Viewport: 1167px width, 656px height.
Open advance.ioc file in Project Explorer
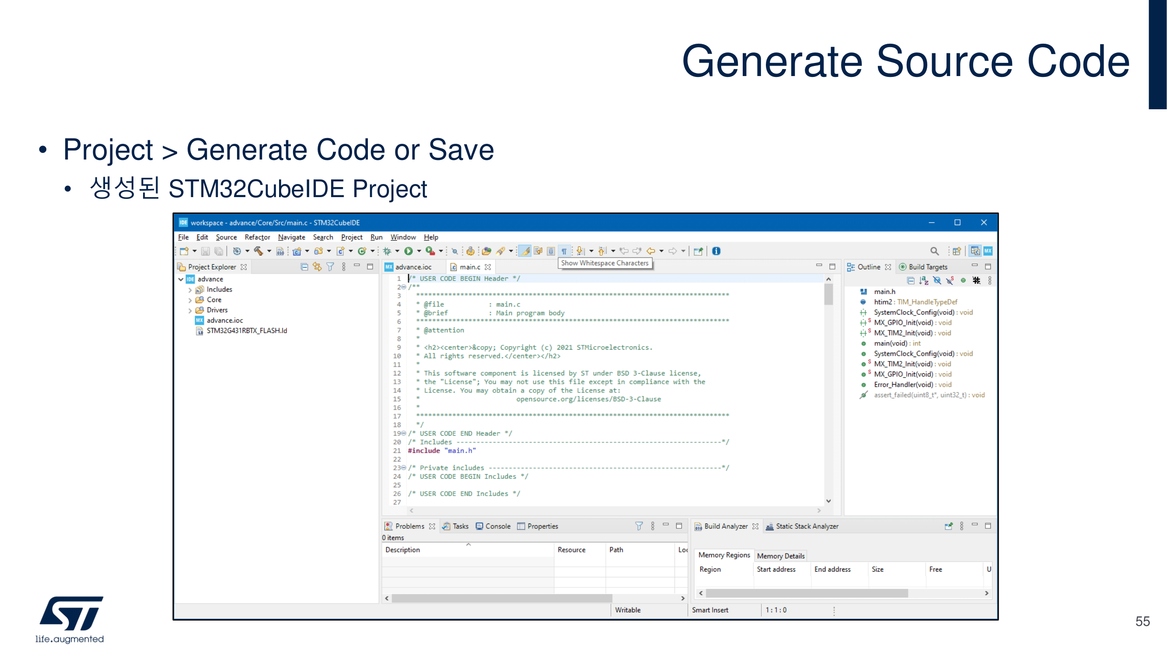(x=225, y=320)
